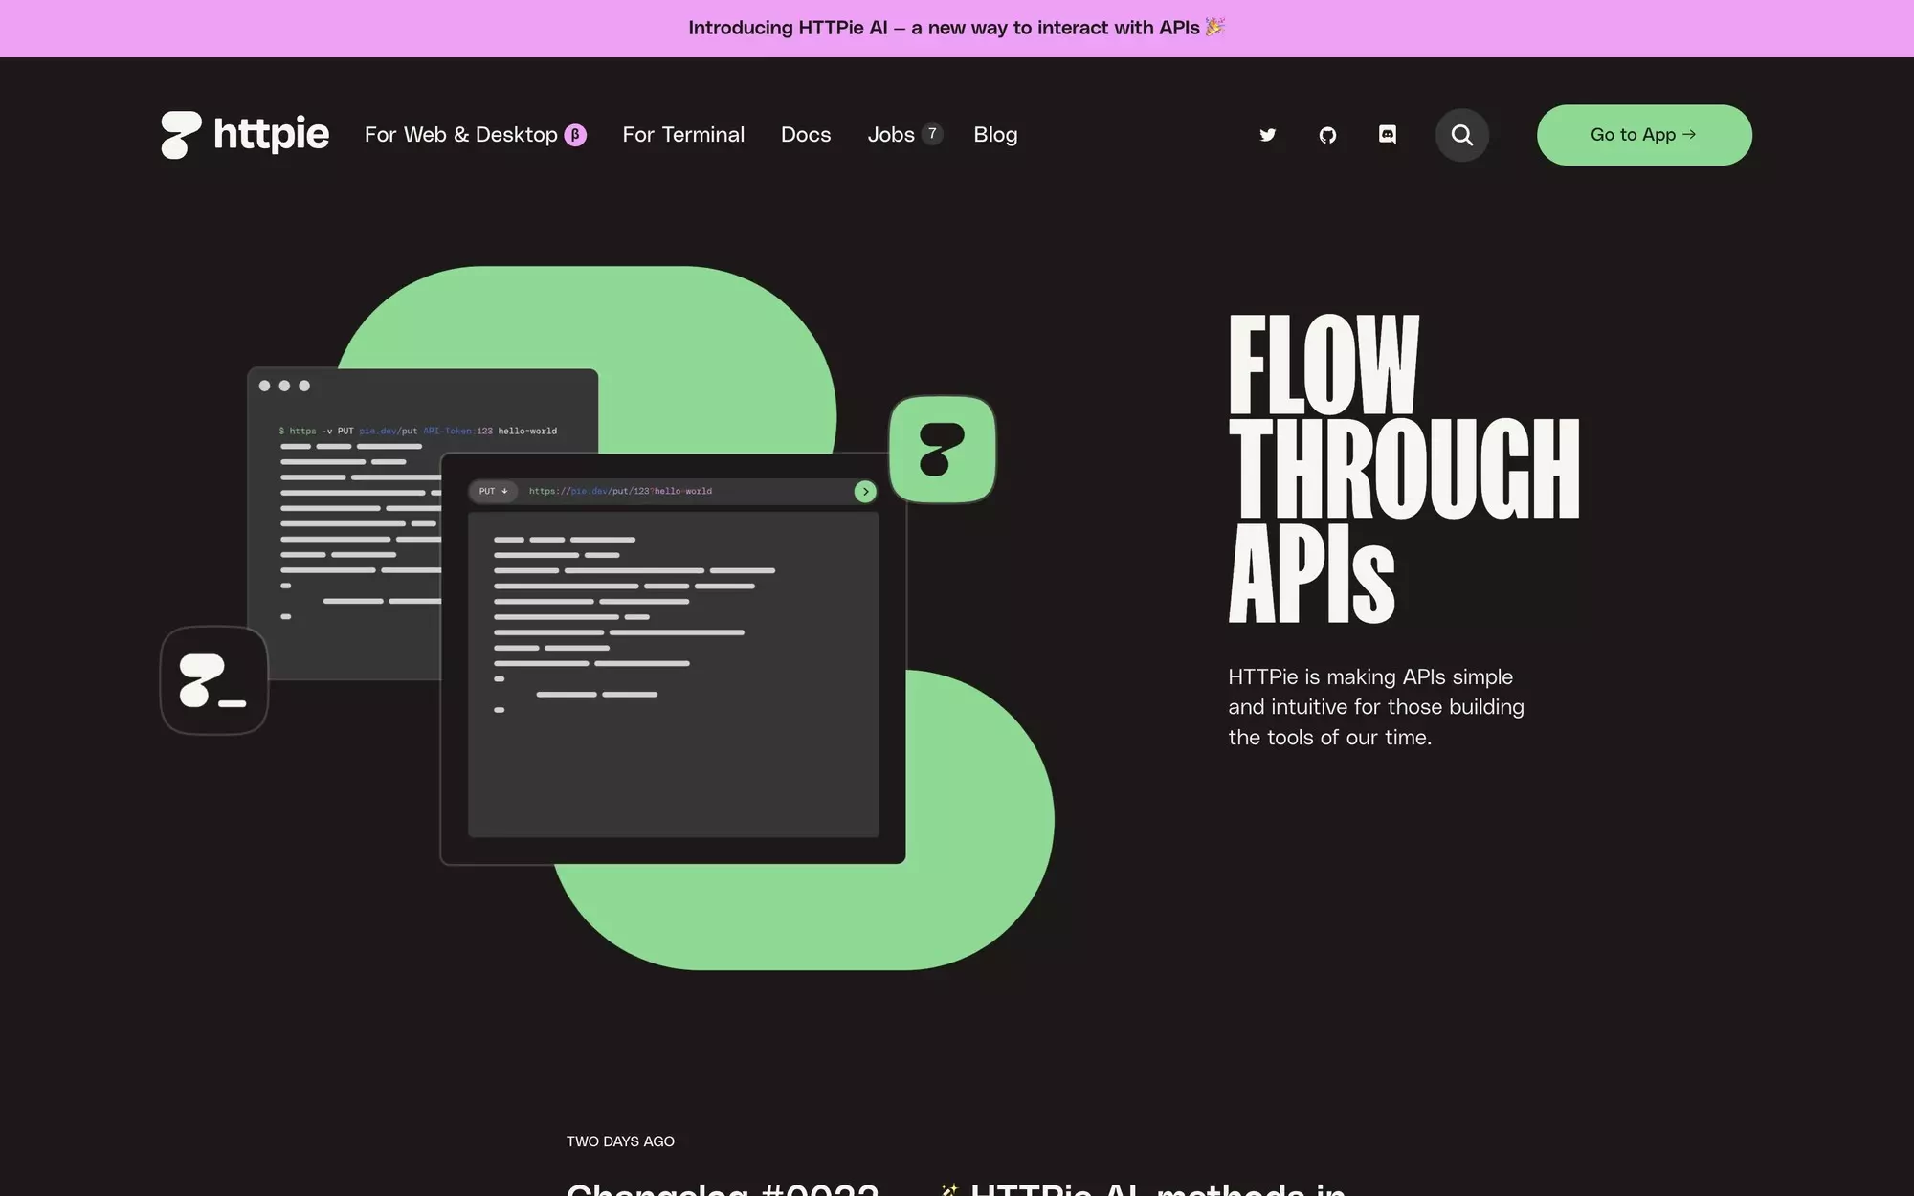Click the beta badge next to For Web & Desktop
The image size is (1914, 1196).
[x=575, y=135]
